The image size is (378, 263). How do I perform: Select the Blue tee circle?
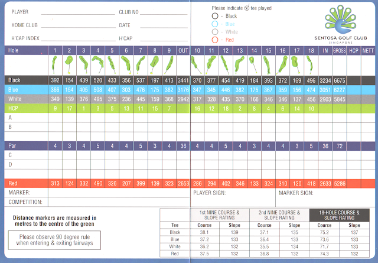pos(215,24)
